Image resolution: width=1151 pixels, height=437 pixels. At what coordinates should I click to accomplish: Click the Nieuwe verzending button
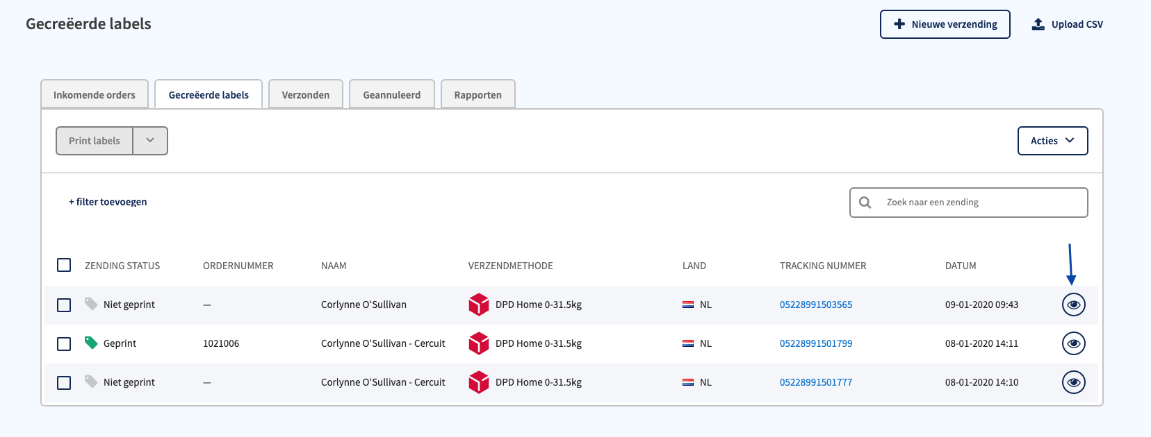click(945, 24)
